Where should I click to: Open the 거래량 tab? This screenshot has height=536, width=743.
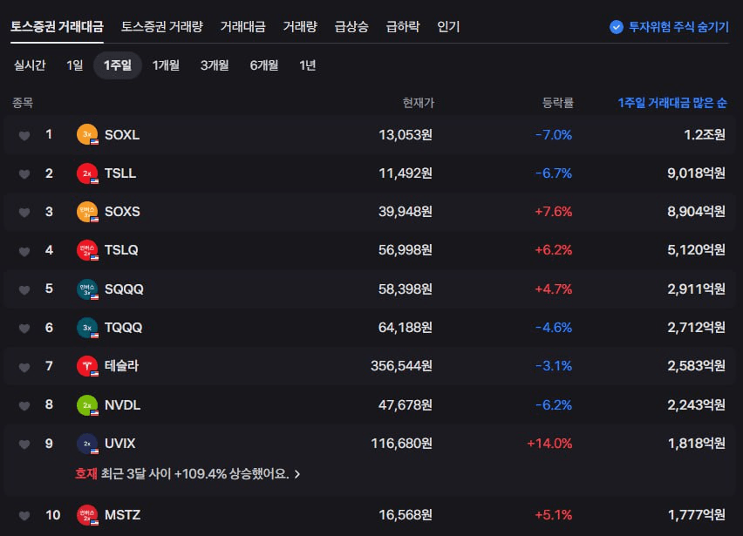tap(299, 26)
